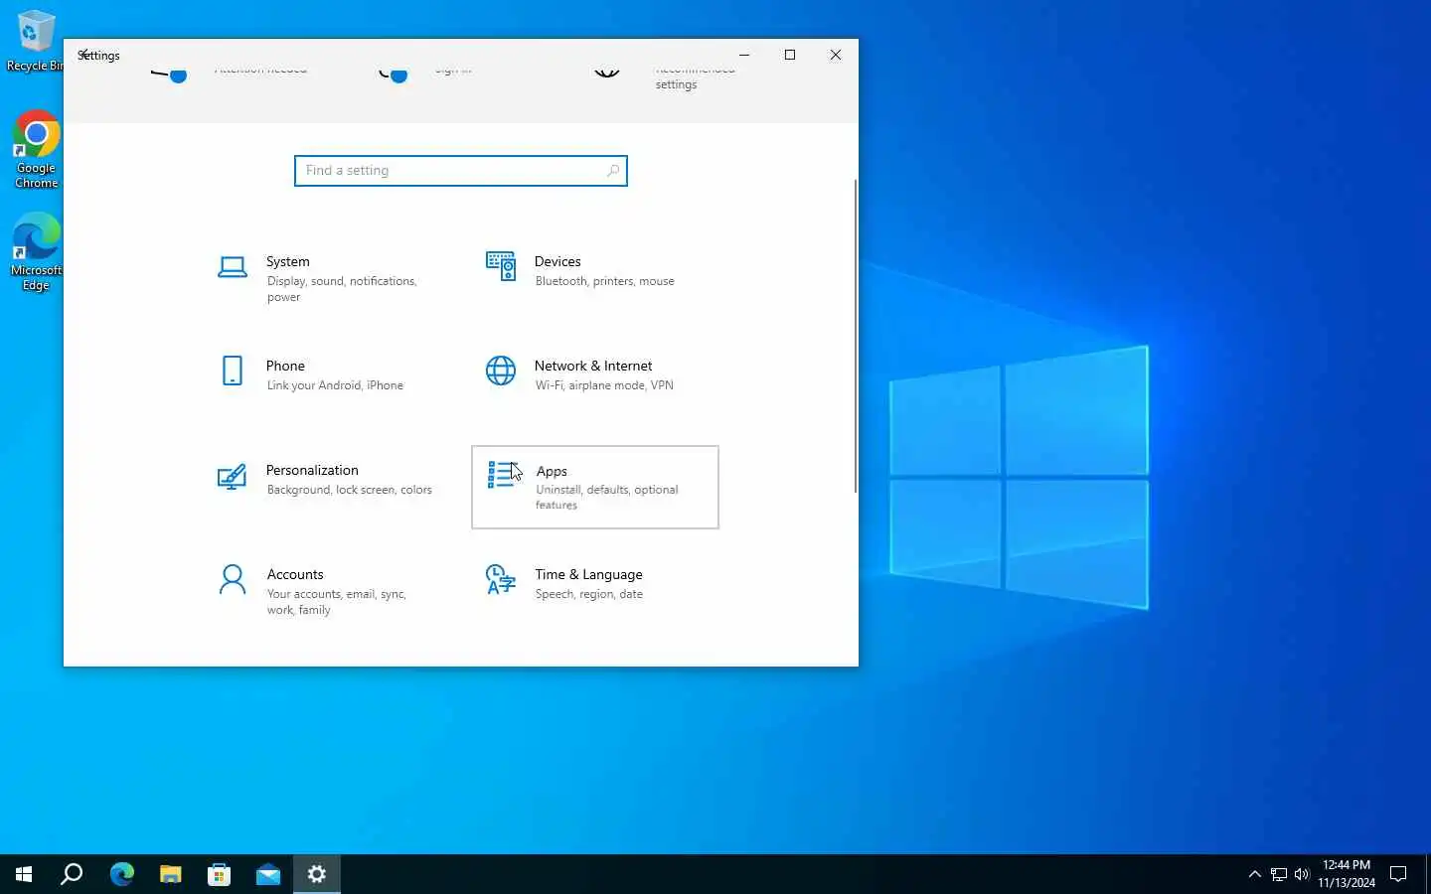Click the magnifier icon in the search box

613,171
